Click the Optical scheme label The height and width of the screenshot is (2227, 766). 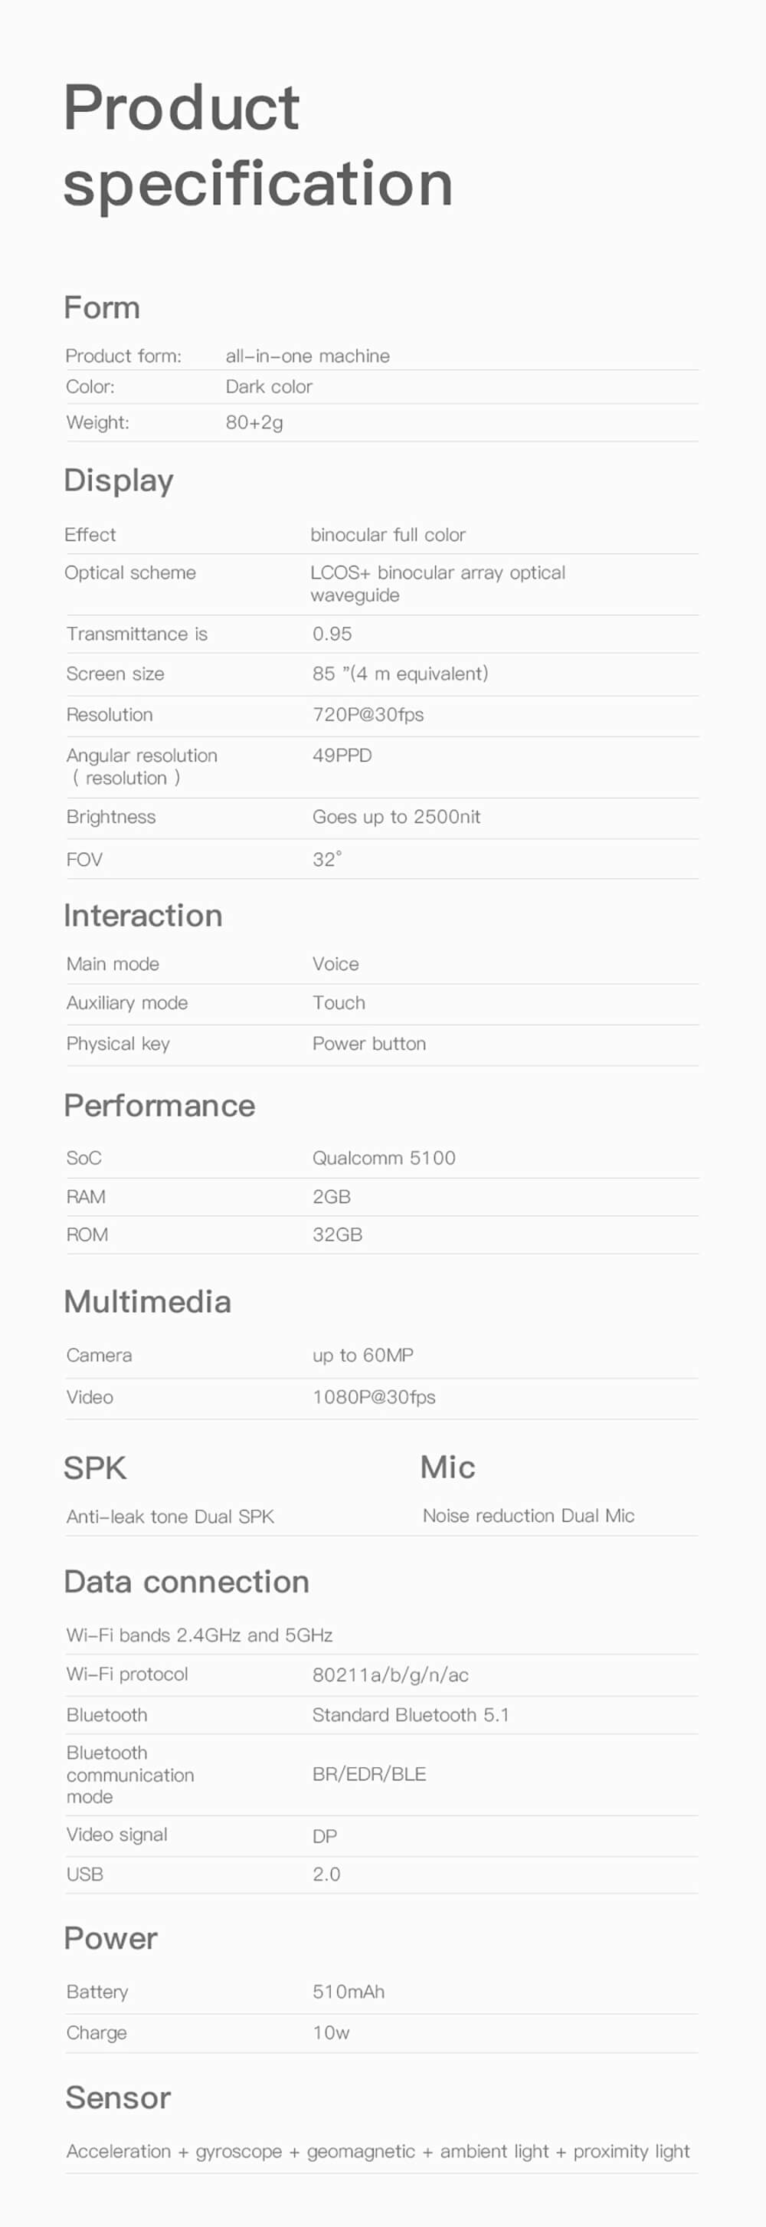(130, 573)
